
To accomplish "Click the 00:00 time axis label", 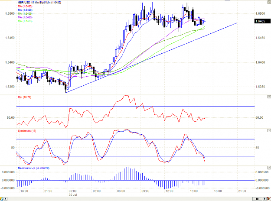I will tap(72, 191).
